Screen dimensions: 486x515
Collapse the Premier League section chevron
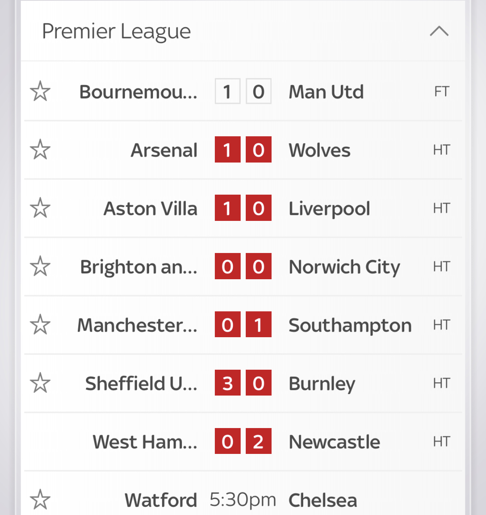[439, 31]
